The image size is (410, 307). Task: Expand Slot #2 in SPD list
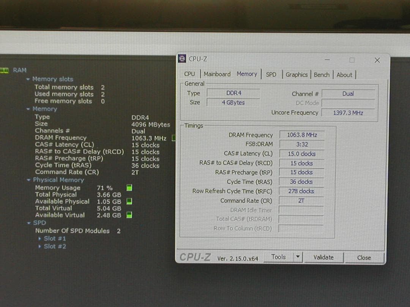[40, 246]
